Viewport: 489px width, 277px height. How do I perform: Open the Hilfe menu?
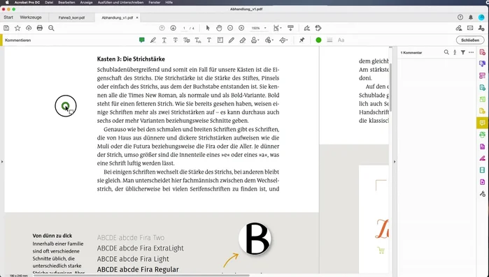click(x=169, y=2)
